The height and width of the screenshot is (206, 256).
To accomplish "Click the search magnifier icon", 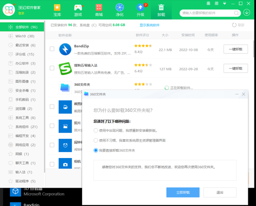I will coord(236,13).
